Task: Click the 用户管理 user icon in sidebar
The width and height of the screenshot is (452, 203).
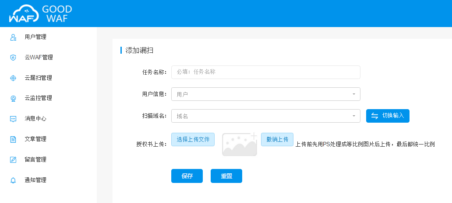Action: [x=13, y=37]
